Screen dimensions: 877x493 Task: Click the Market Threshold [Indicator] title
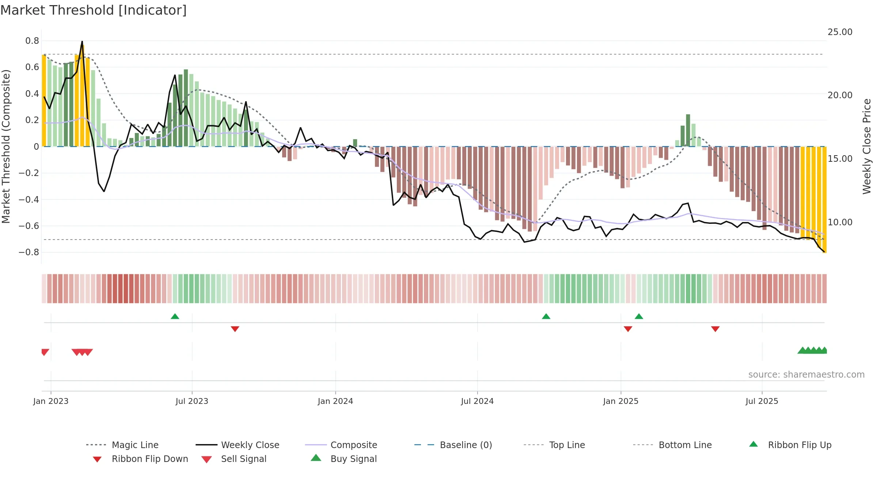click(x=94, y=10)
